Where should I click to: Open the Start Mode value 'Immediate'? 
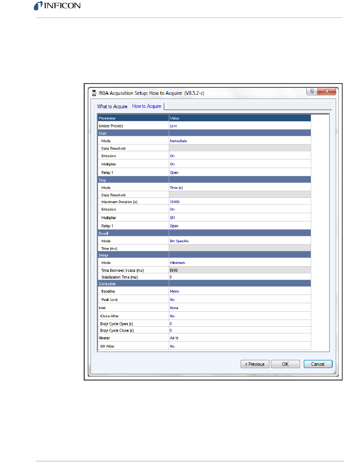click(240, 141)
